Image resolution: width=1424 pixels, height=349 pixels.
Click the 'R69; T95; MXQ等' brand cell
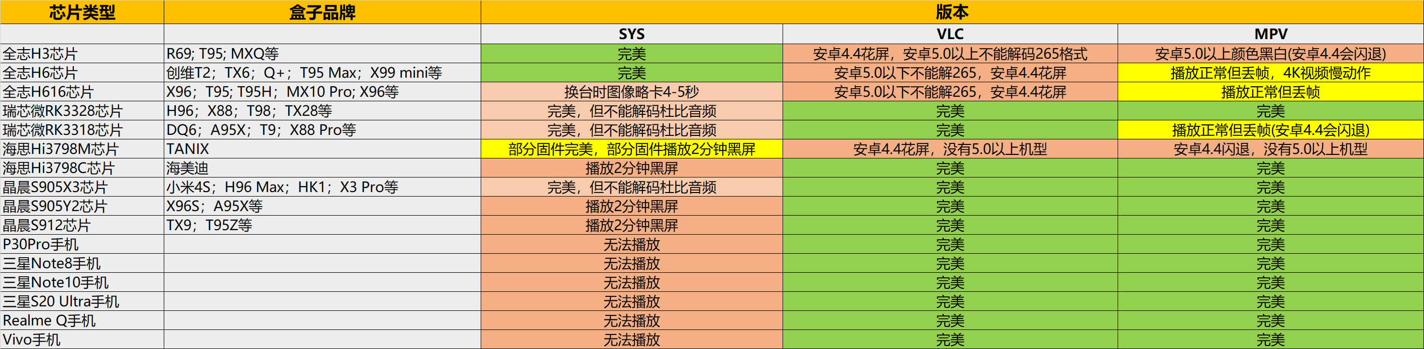[322, 54]
